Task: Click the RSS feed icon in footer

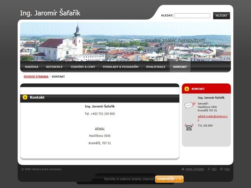Action: pos(209,169)
